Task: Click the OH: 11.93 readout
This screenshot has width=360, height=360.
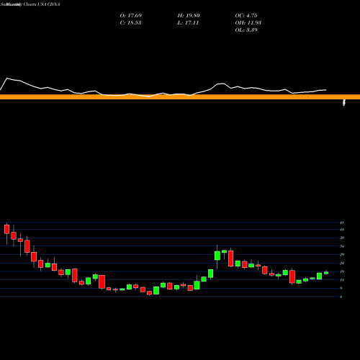Action: pos(248,22)
